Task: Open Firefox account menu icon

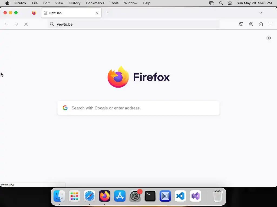Action: pyautogui.click(x=251, y=24)
